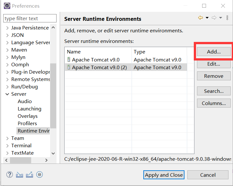Select the Launching preference page
The width and height of the screenshot is (233, 186).
29,109
